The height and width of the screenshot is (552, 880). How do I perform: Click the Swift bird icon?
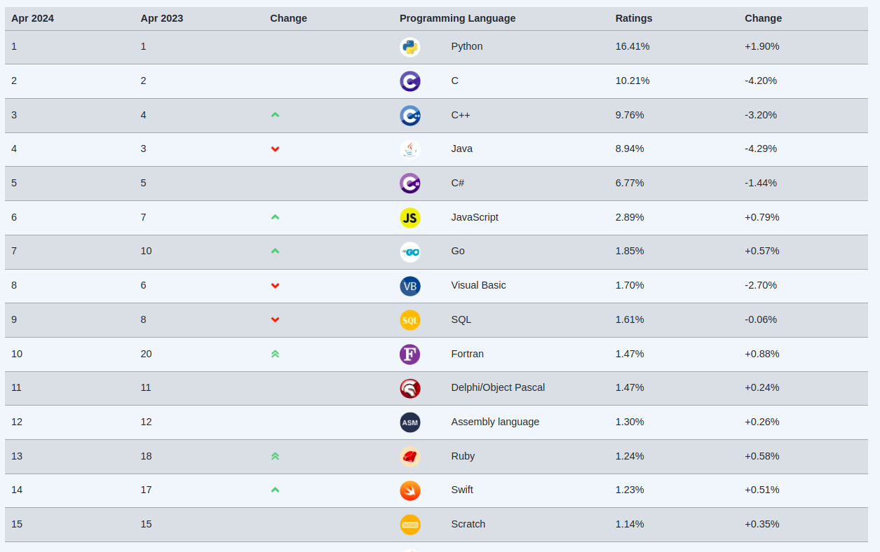click(410, 490)
